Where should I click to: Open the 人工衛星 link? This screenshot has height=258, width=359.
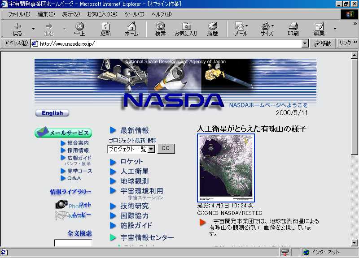(134, 171)
